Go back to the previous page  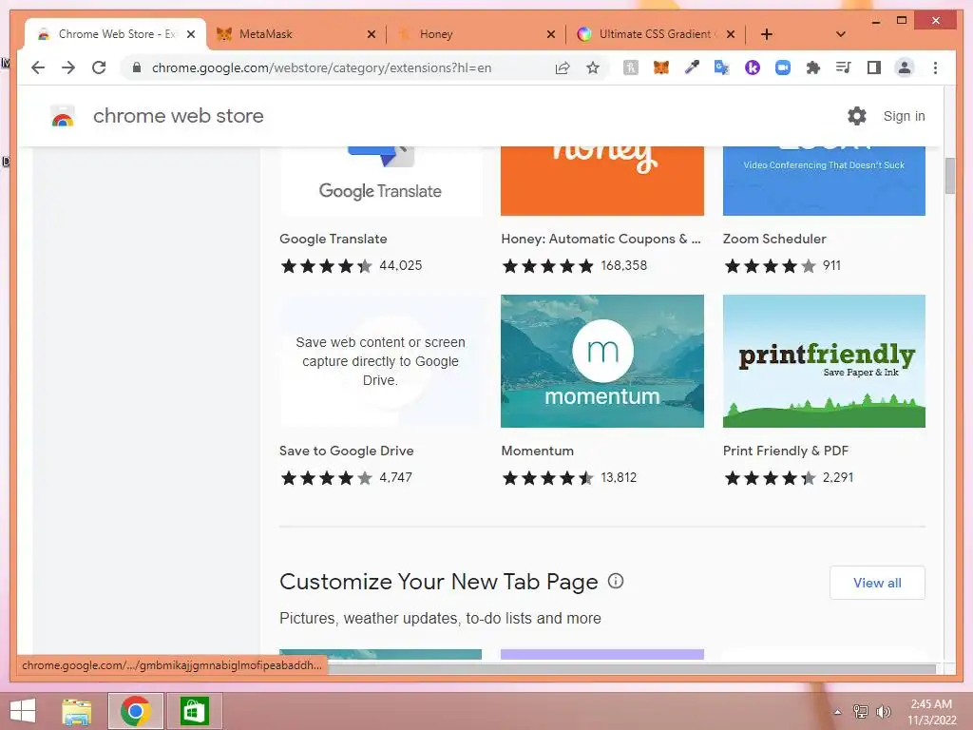(38, 67)
